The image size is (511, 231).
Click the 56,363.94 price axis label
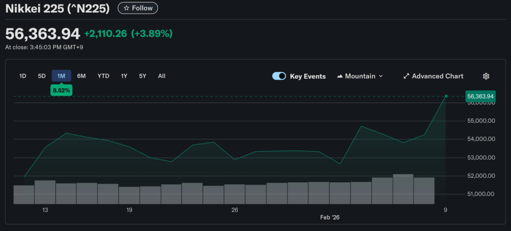click(x=480, y=96)
